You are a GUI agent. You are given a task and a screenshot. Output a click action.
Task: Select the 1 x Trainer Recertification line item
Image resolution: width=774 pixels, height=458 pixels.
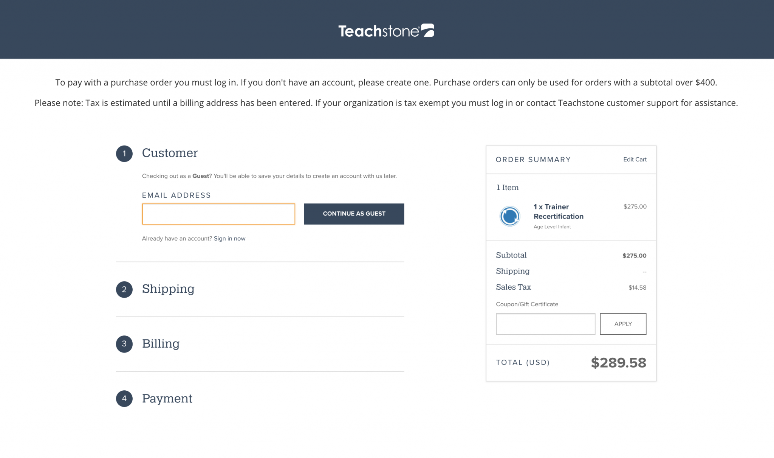coord(558,211)
